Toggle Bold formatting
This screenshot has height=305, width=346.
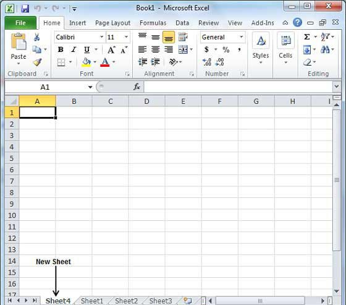pyautogui.click(x=61, y=49)
